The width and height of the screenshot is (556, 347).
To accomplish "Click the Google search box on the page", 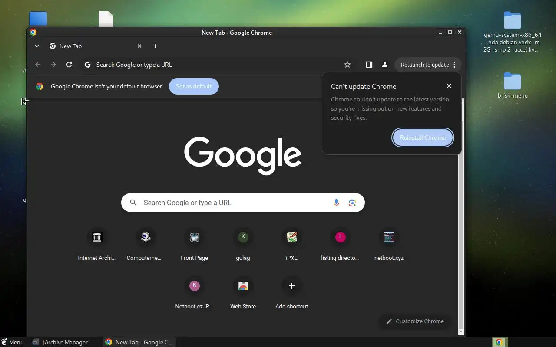I will [243, 203].
